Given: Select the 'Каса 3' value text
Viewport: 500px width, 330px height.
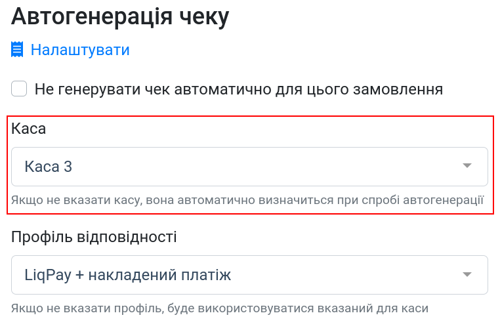Looking at the screenshot, I should point(49,167).
